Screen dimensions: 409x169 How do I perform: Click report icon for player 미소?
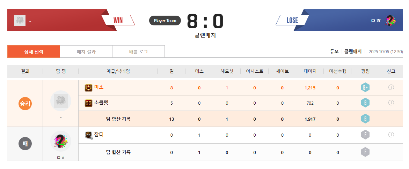click(x=391, y=88)
